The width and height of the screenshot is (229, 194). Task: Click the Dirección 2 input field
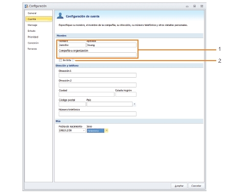point(97,85)
